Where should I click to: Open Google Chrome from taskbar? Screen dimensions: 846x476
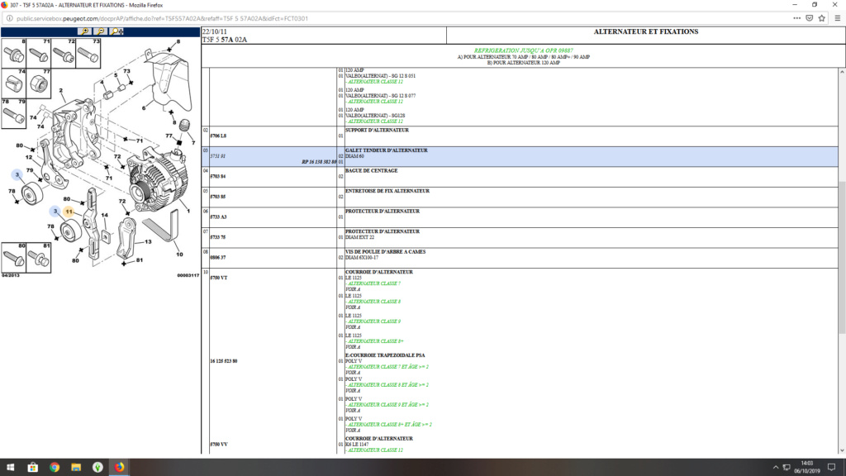pos(55,468)
